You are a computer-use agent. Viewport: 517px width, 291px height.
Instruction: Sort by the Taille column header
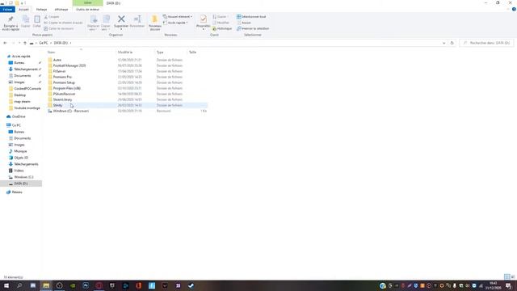tap(192, 52)
